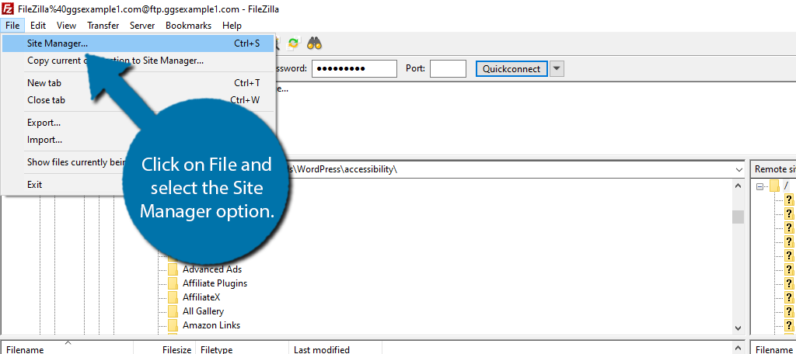796x354 pixels.
Task: Click the Port input field
Action: coord(448,69)
